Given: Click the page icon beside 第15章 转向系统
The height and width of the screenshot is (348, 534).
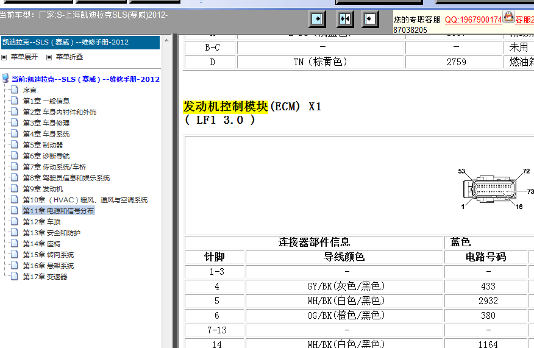Looking at the screenshot, I should point(14,254).
